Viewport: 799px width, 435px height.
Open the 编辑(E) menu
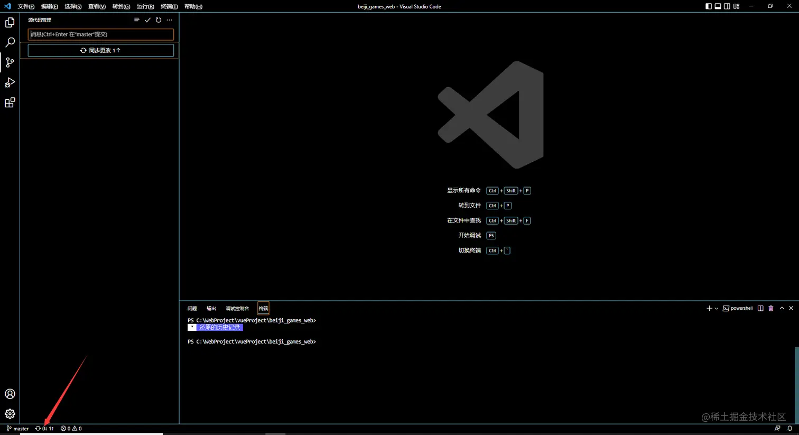(x=50, y=6)
